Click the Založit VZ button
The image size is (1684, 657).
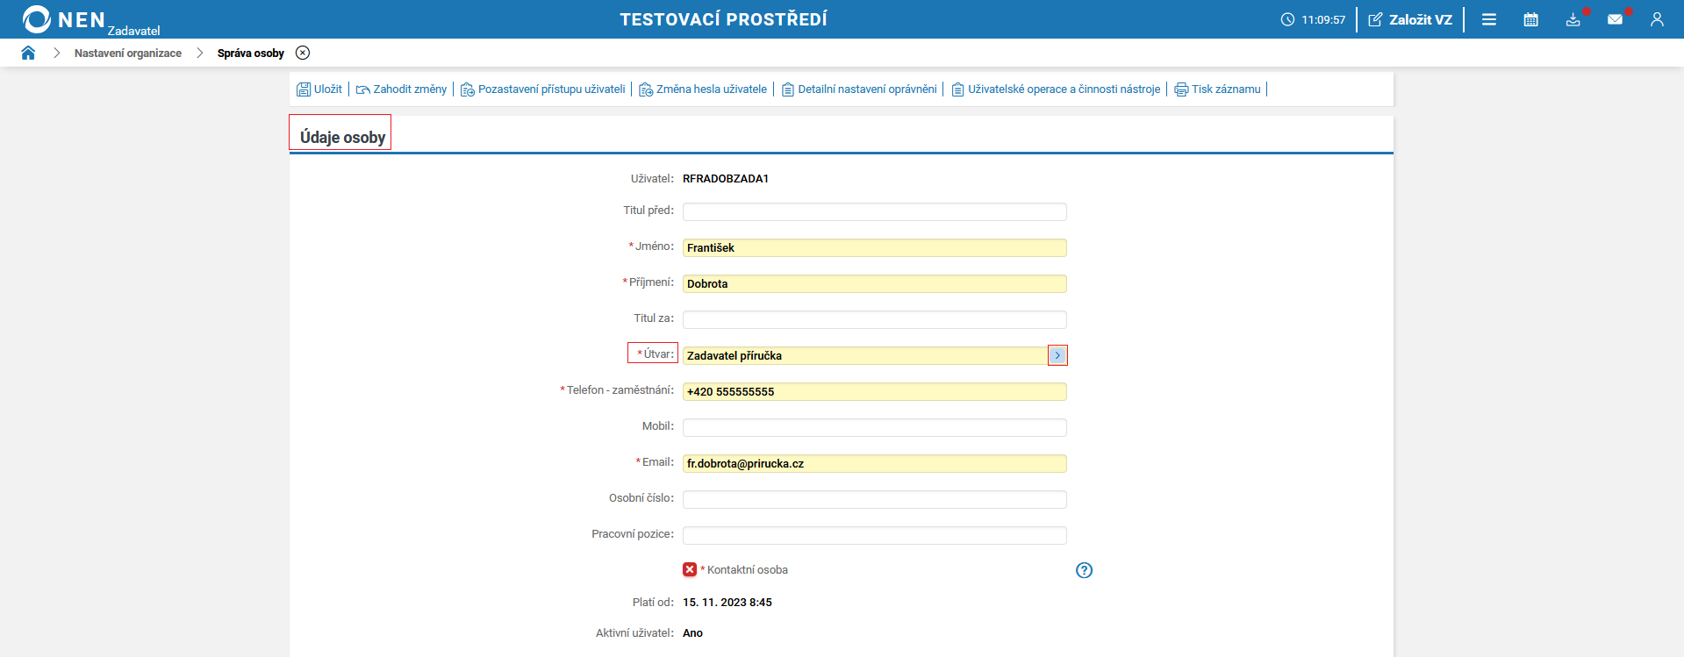pos(1410,19)
